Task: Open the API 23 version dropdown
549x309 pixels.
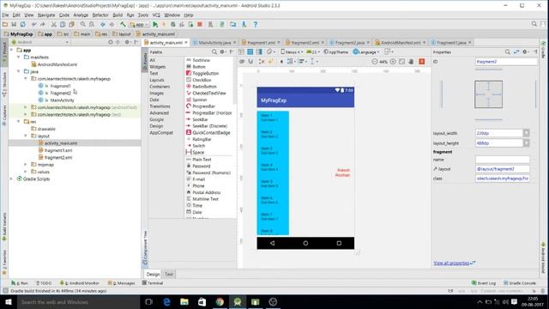Action: point(313,51)
